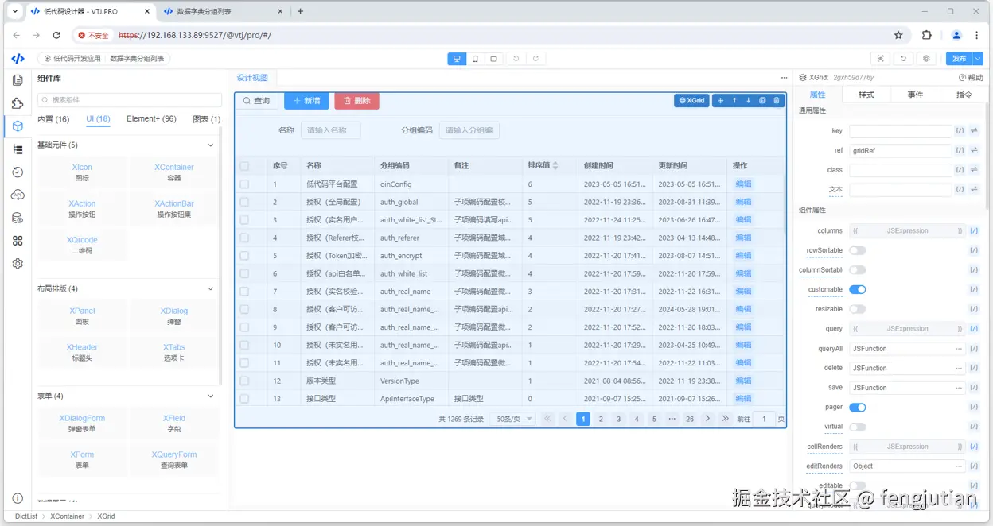Open the four-squares apps icon
This screenshot has height=526, width=993.
tap(18, 241)
